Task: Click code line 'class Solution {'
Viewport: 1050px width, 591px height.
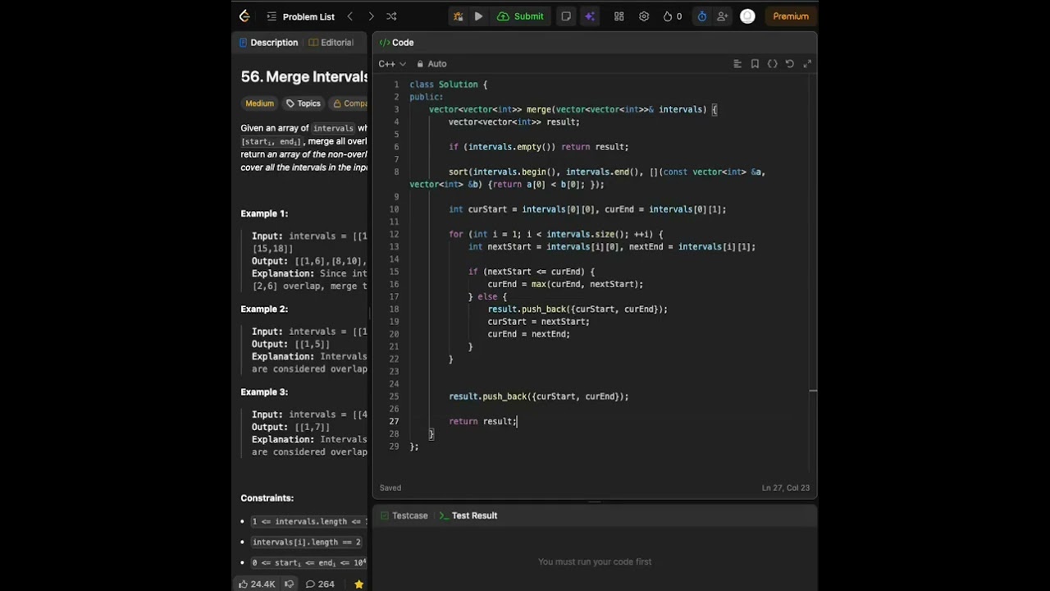Action: pos(448,85)
